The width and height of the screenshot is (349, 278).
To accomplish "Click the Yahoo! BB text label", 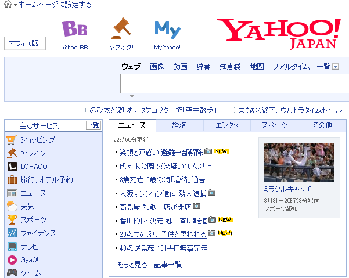I will [75, 48].
